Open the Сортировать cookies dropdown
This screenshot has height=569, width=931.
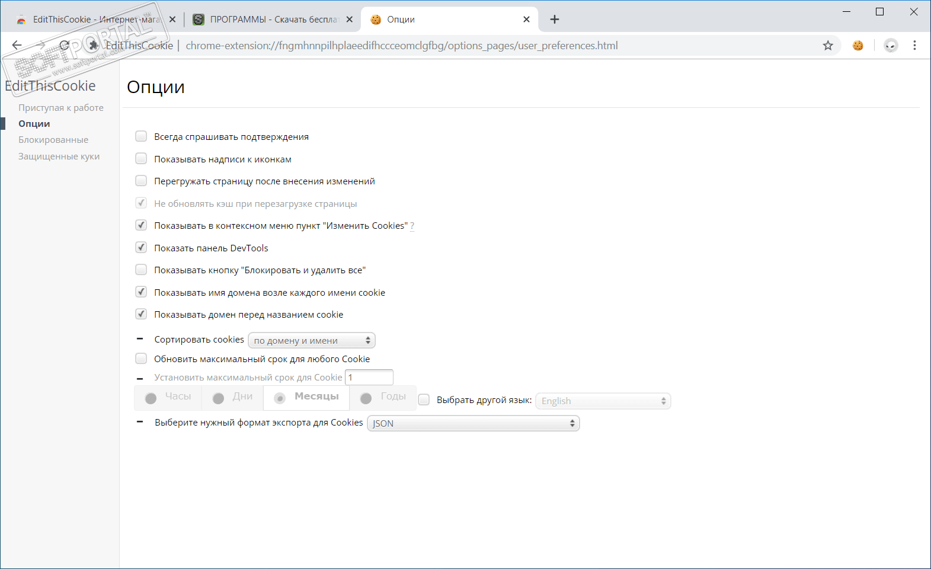click(312, 340)
